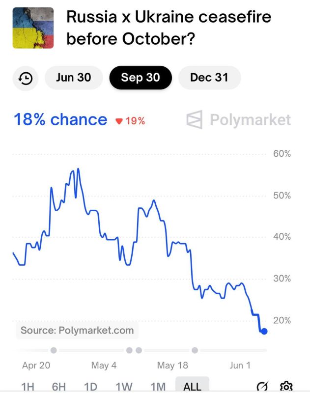310x393 pixels.
Task: Click the first timeline marker near Apr 20
Action: tap(54, 350)
